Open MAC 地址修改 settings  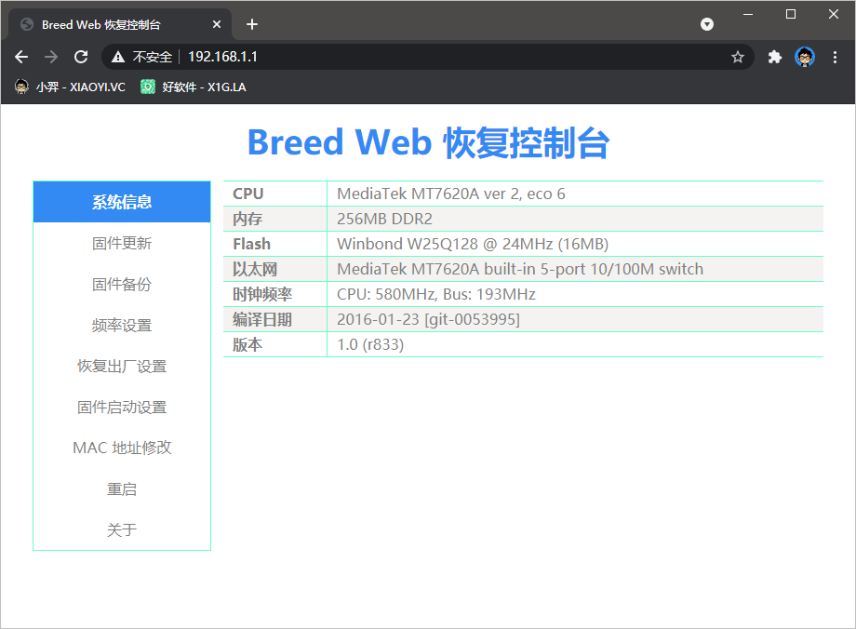tap(121, 448)
